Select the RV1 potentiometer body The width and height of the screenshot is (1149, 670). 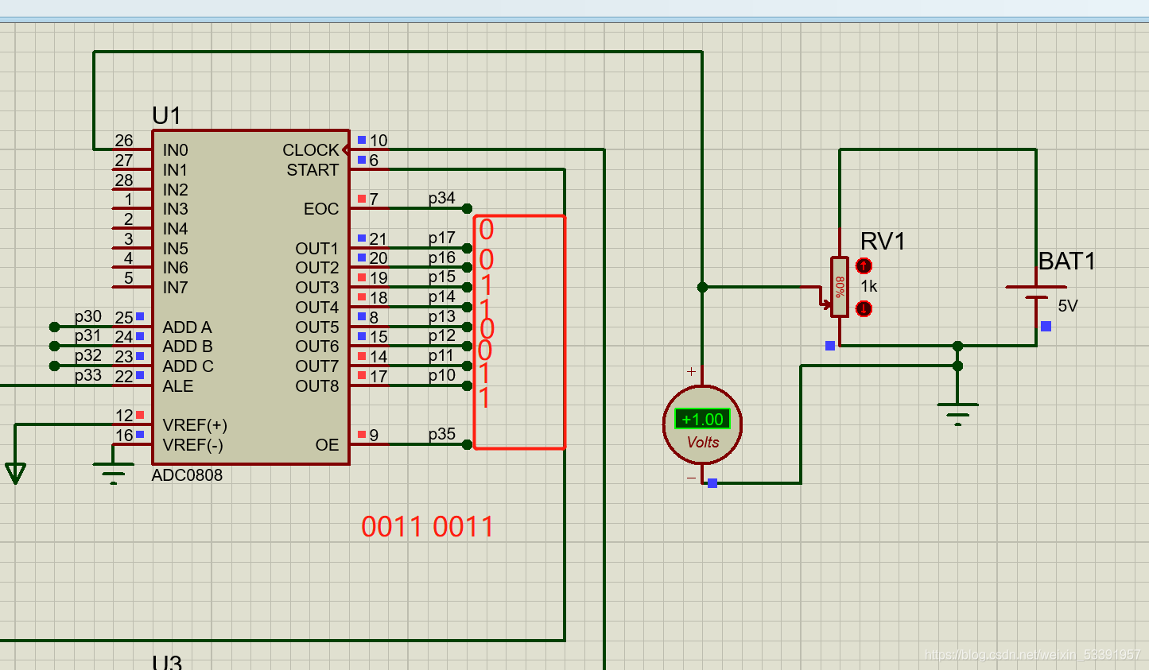840,287
